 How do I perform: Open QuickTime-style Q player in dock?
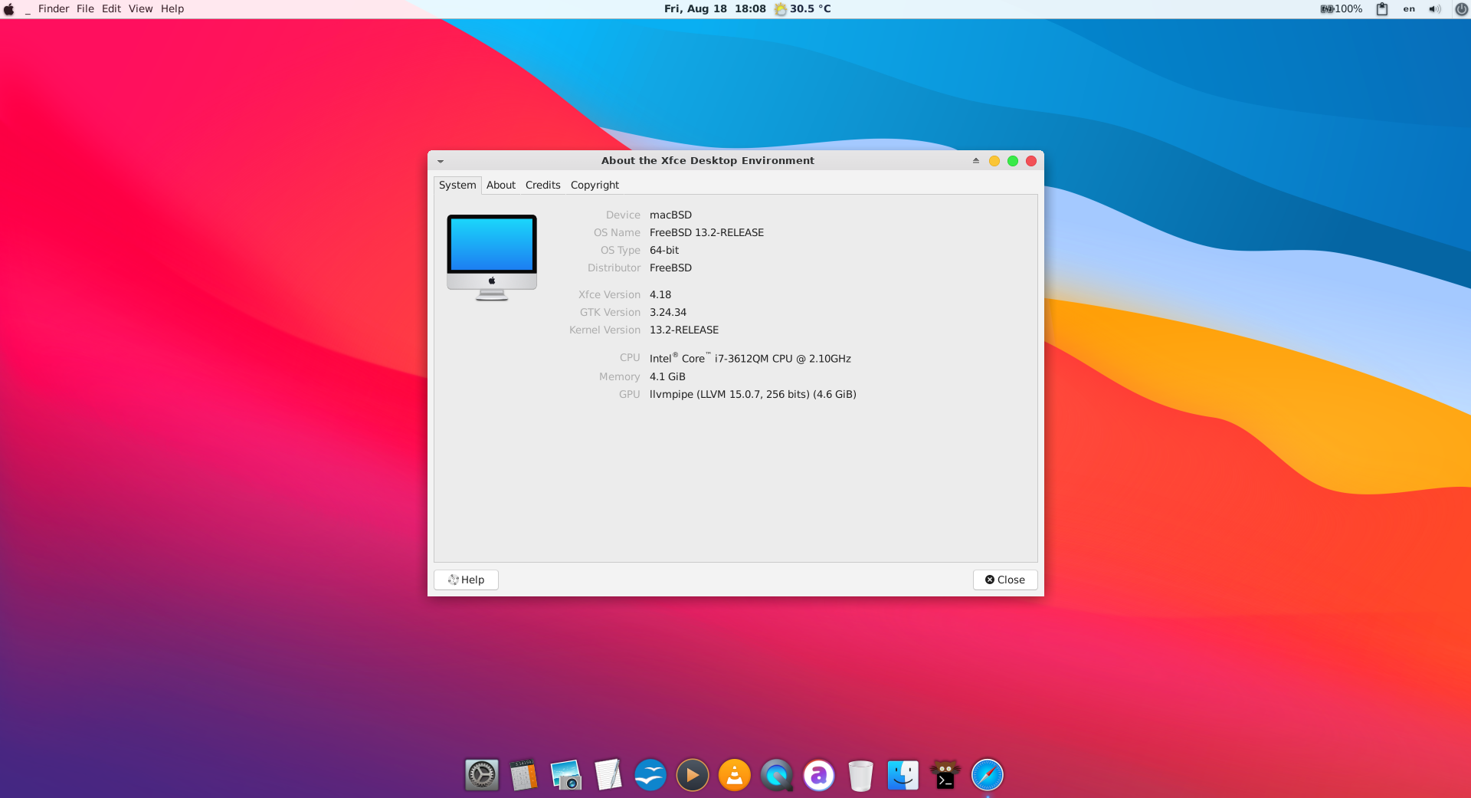pos(777,775)
